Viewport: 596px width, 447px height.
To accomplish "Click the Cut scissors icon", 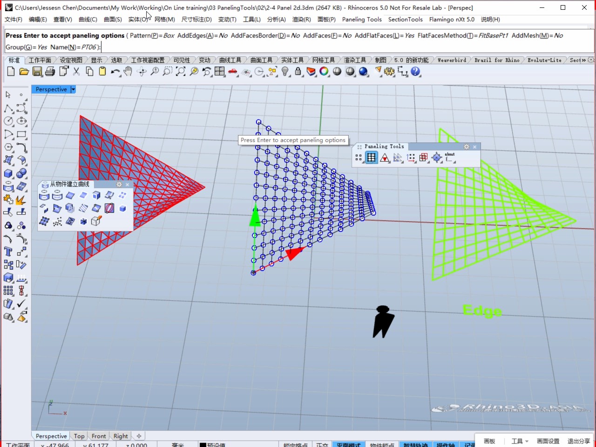I will 76,71.
